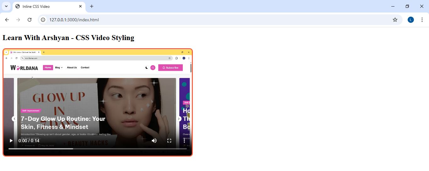Expand the tab search dropdown arrow
The width and height of the screenshot is (429, 171).
pyautogui.click(x=6, y=6)
